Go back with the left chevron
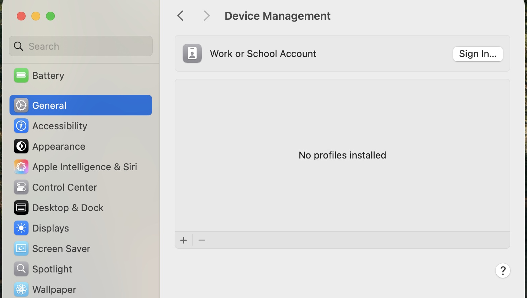 pyautogui.click(x=180, y=16)
